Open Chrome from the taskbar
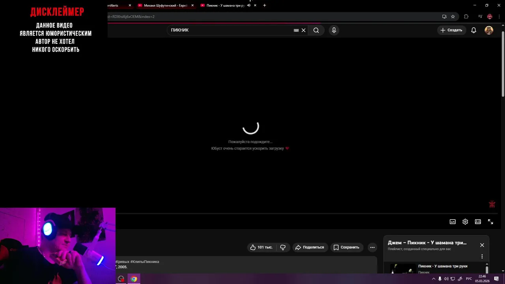505x284 pixels. (134, 279)
